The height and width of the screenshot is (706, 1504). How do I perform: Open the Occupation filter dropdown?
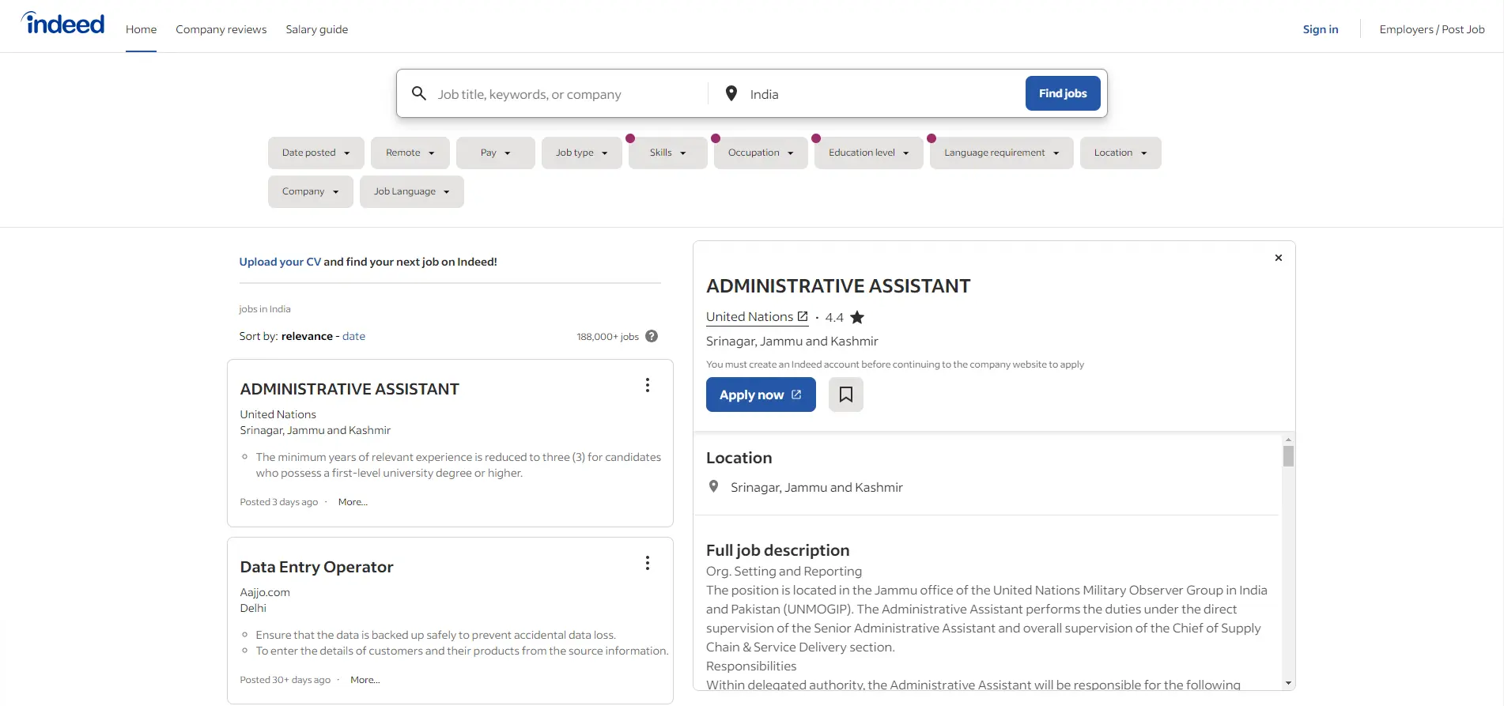pyautogui.click(x=761, y=153)
